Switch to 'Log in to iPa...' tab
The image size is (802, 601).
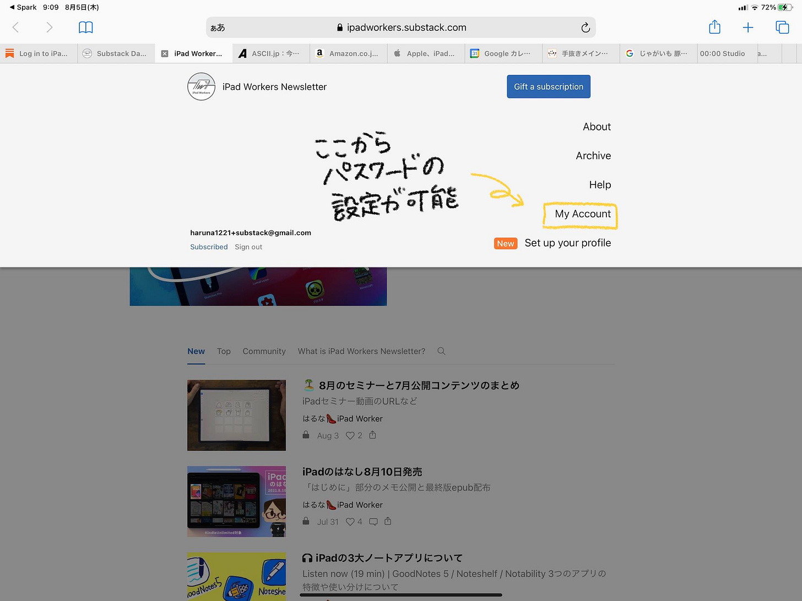(39, 53)
